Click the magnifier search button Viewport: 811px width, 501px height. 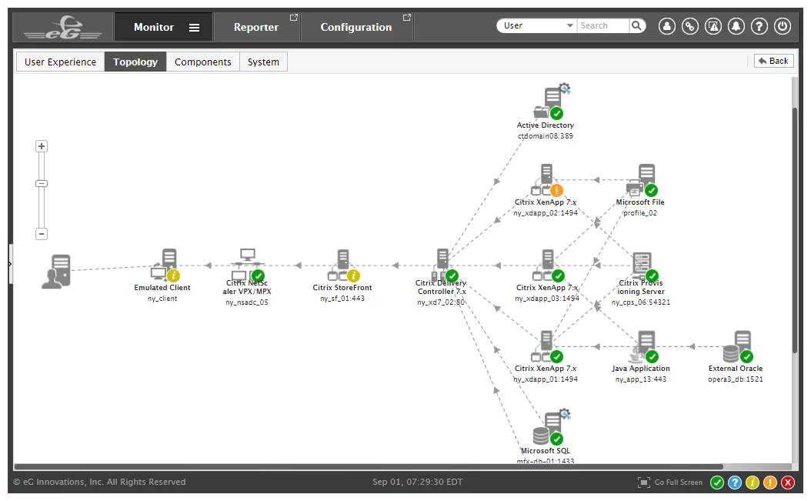[637, 25]
